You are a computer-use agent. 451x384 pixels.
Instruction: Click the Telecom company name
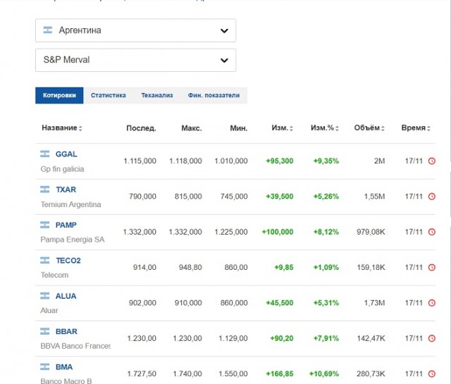[x=54, y=275]
